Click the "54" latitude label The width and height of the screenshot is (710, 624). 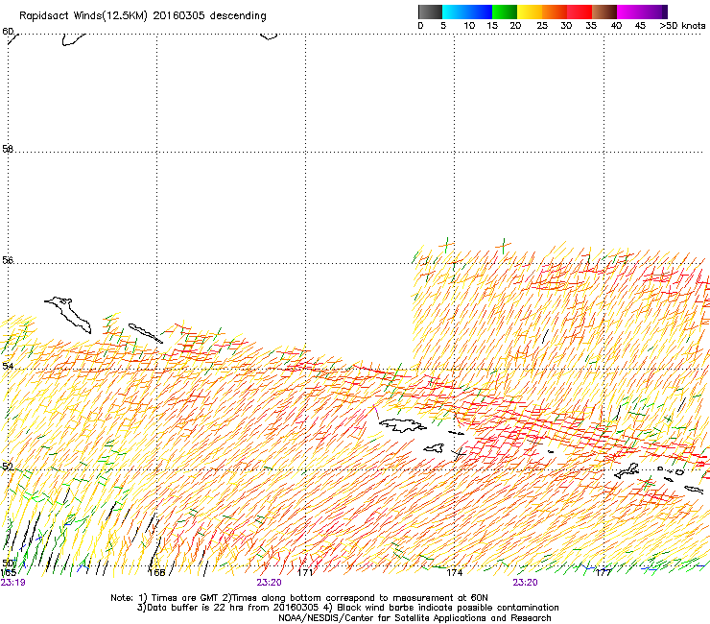[8, 366]
